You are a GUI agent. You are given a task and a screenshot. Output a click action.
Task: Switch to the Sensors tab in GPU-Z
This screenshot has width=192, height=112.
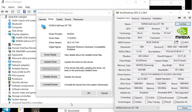pyautogui.click(x=135, y=18)
